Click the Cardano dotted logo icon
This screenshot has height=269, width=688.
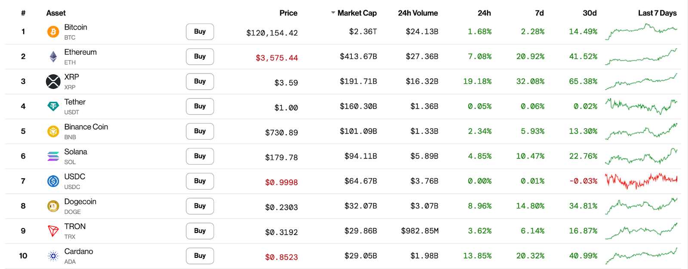53,256
